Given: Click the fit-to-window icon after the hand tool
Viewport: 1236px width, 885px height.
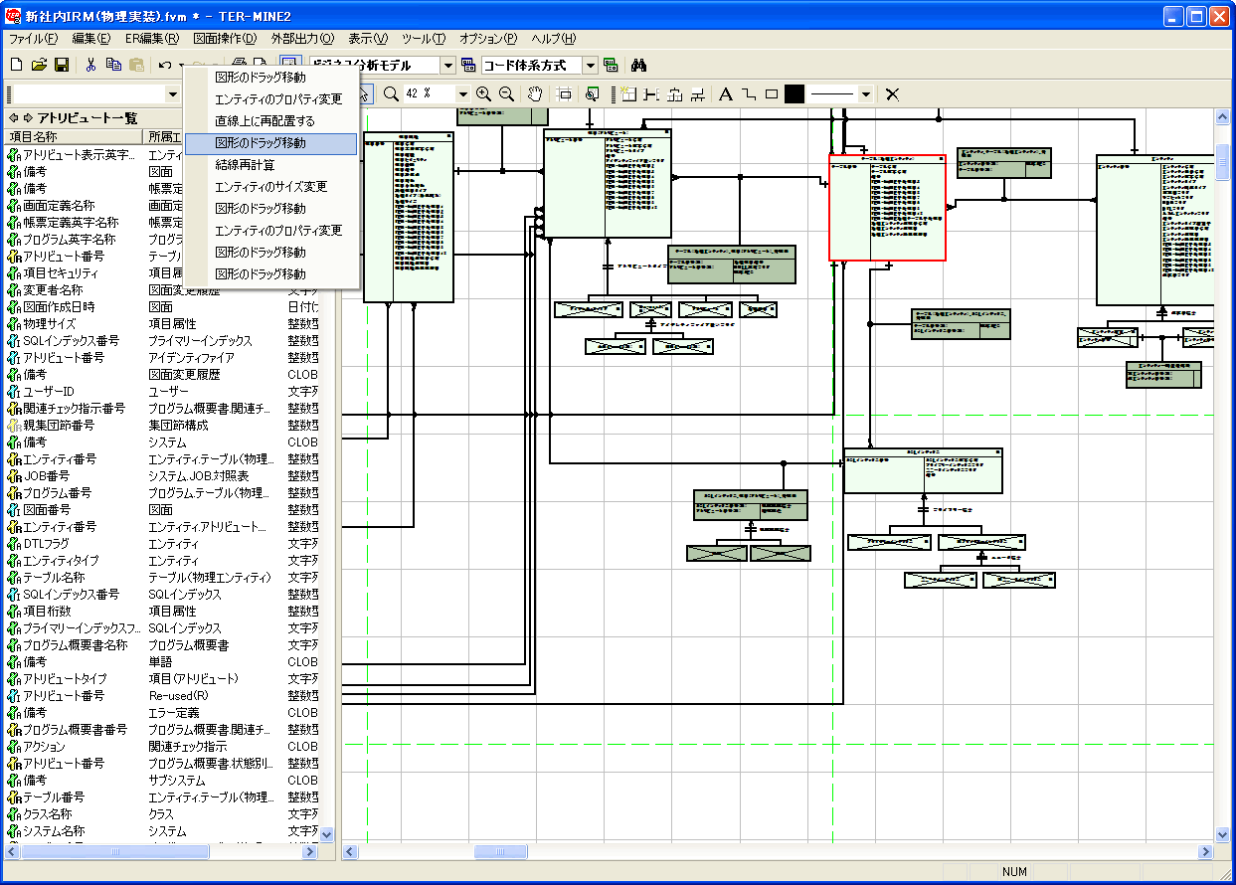Looking at the screenshot, I should pyautogui.click(x=564, y=93).
